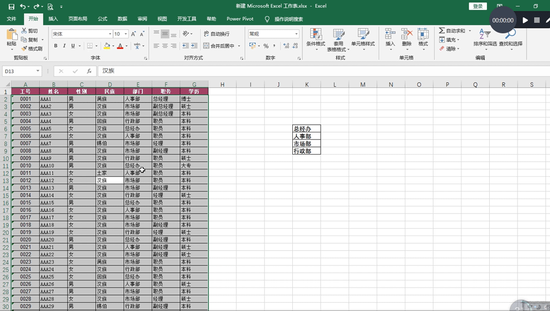The height and width of the screenshot is (311, 550).
Task: Click inside the formula bar showing 汉族
Action: point(324,71)
